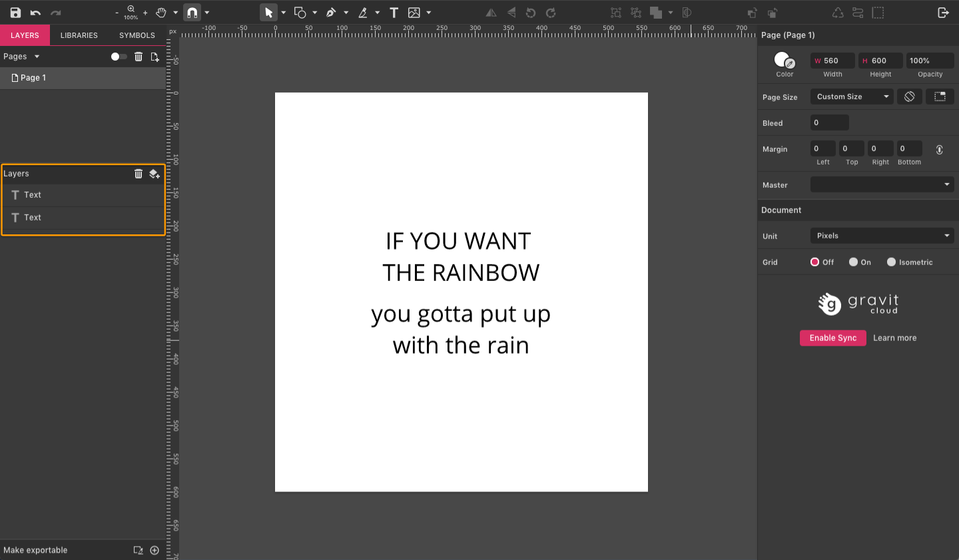This screenshot has width=959, height=560.
Task: Open the Pen tool dropdown arrow
Action: (x=346, y=13)
